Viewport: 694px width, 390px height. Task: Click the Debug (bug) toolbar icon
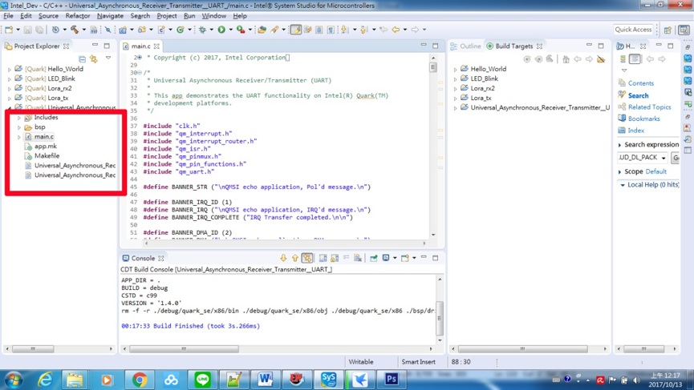coord(202,30)
